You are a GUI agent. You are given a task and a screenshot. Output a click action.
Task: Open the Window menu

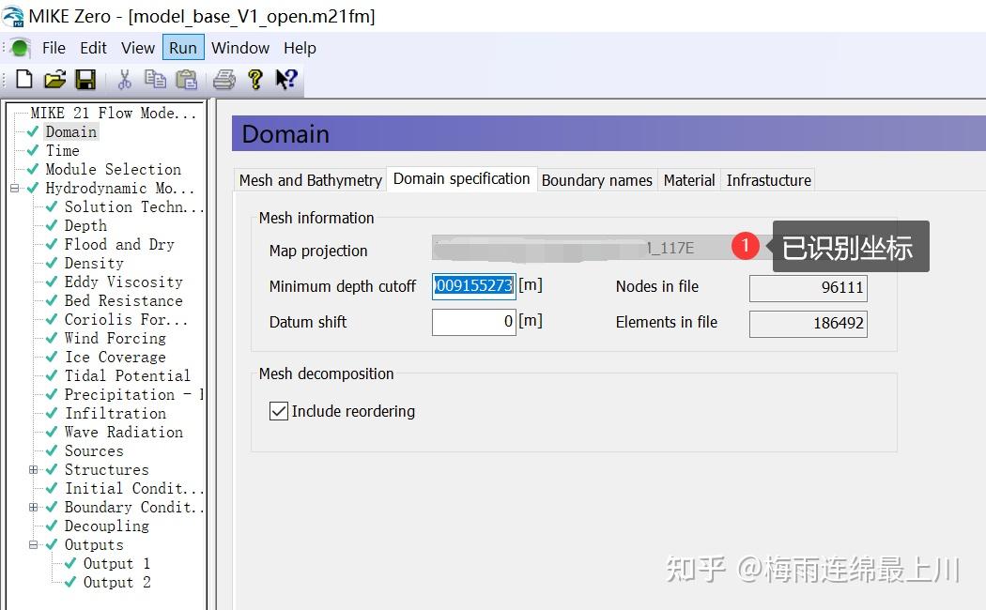click(x=240, y=49)
